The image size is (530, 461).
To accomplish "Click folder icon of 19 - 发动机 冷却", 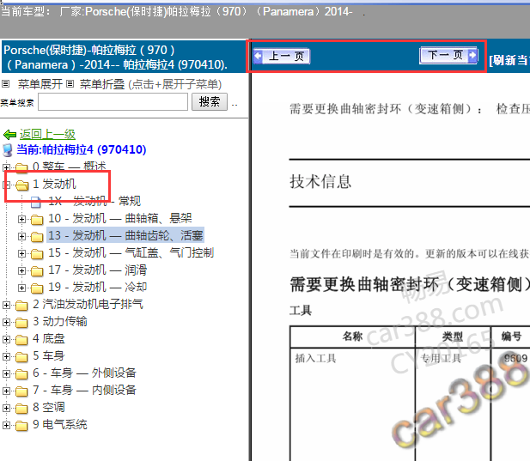I will click(x=37, y=288).
